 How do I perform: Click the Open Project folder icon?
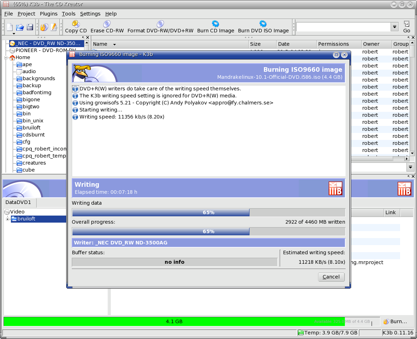(x=20, y=27)
